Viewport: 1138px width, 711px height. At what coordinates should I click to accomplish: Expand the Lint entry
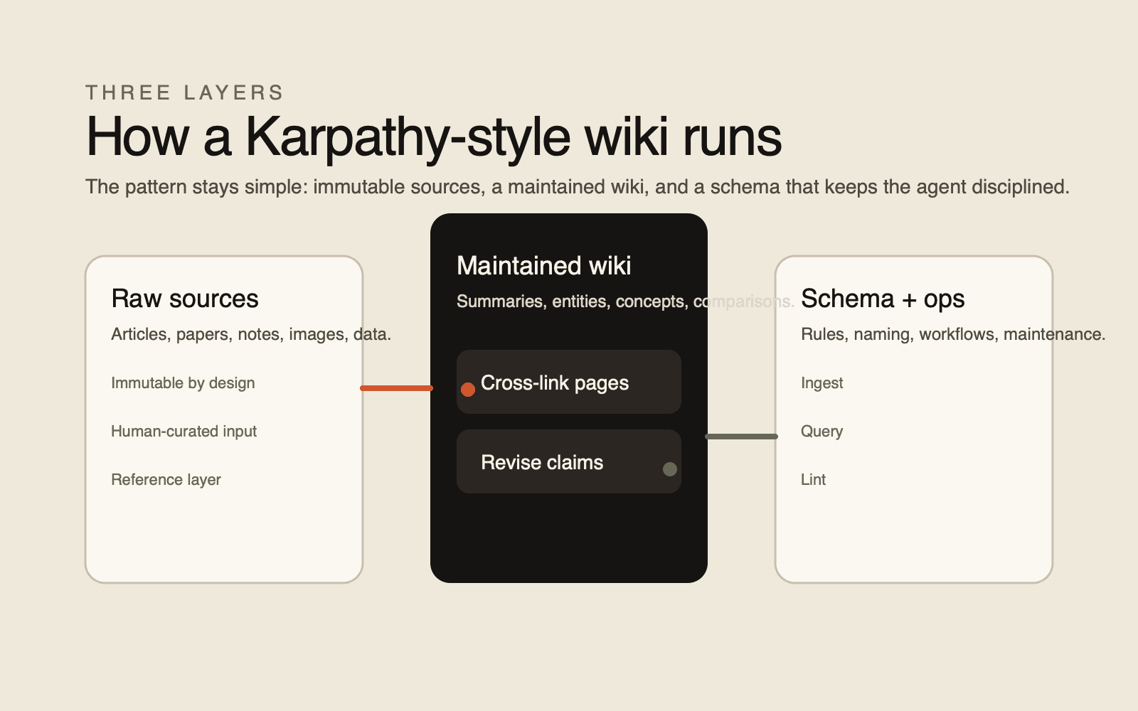812,479
